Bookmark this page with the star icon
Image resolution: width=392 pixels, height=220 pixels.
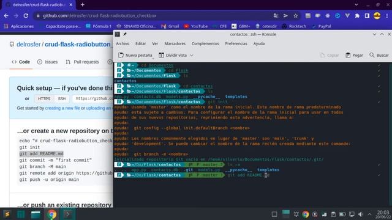[x=295, y=16]
